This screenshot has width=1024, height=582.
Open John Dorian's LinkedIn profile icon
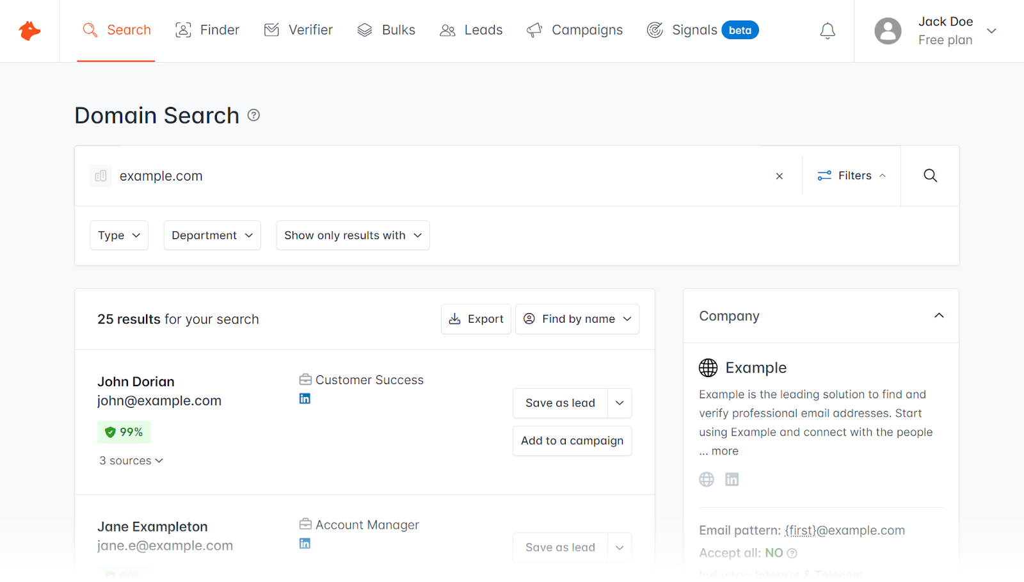coord(305,398)
